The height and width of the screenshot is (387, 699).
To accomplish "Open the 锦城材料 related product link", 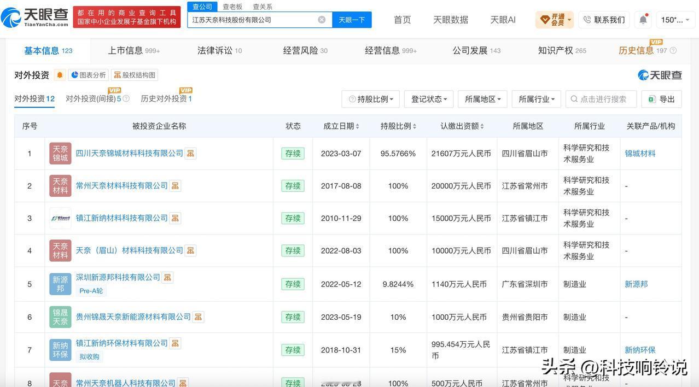I will [x=640, y=154].
